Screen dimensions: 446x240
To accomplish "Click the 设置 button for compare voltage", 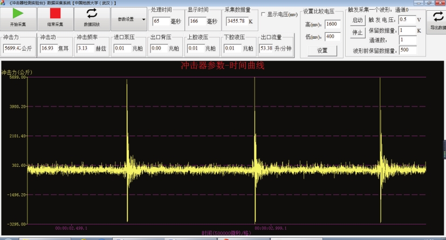I will click(x=323, y=51).
